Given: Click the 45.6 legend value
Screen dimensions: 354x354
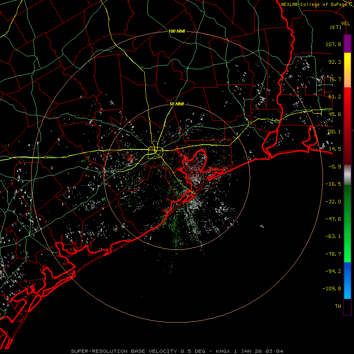Looking at the screenshot, I should [x=335, y=114].
